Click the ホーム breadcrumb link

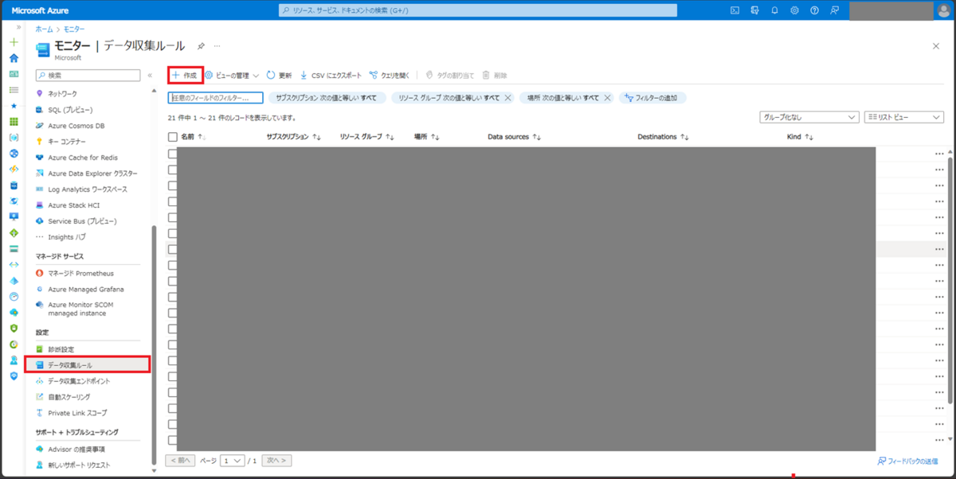click(44, 29)
